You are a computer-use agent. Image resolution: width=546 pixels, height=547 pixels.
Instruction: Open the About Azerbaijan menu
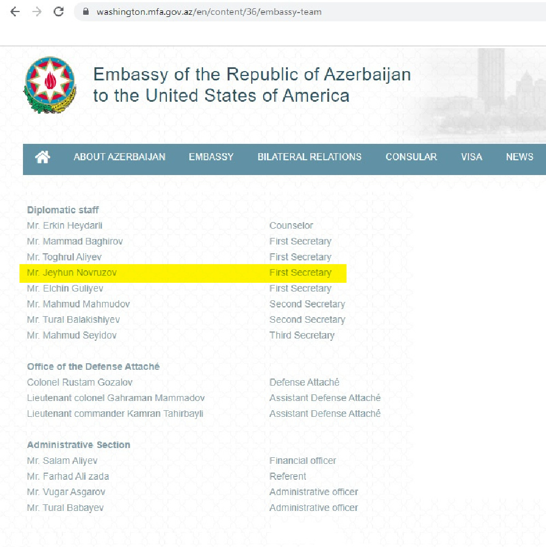119,157
